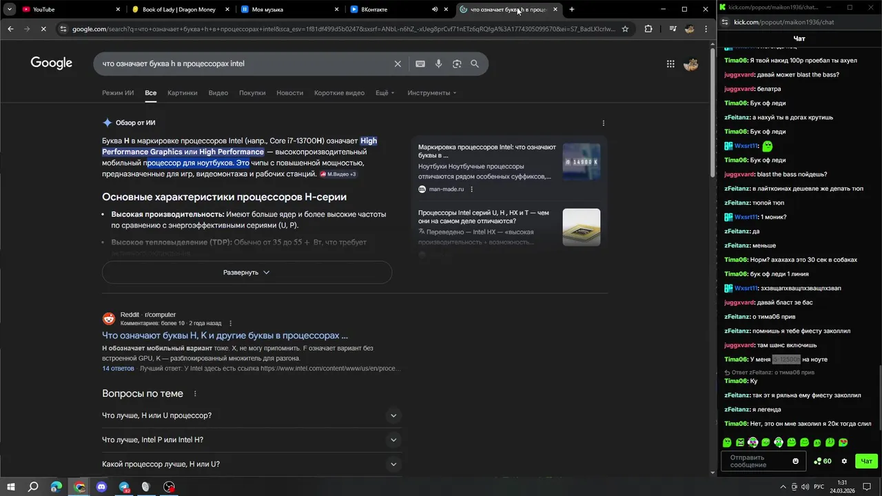Open the system volume control
Image resolution: width=882 pixels, height=496 pixels.
pos(805,487)
